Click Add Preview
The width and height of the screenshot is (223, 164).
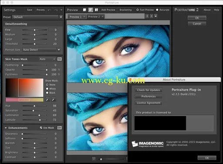[x=108, y=10]
